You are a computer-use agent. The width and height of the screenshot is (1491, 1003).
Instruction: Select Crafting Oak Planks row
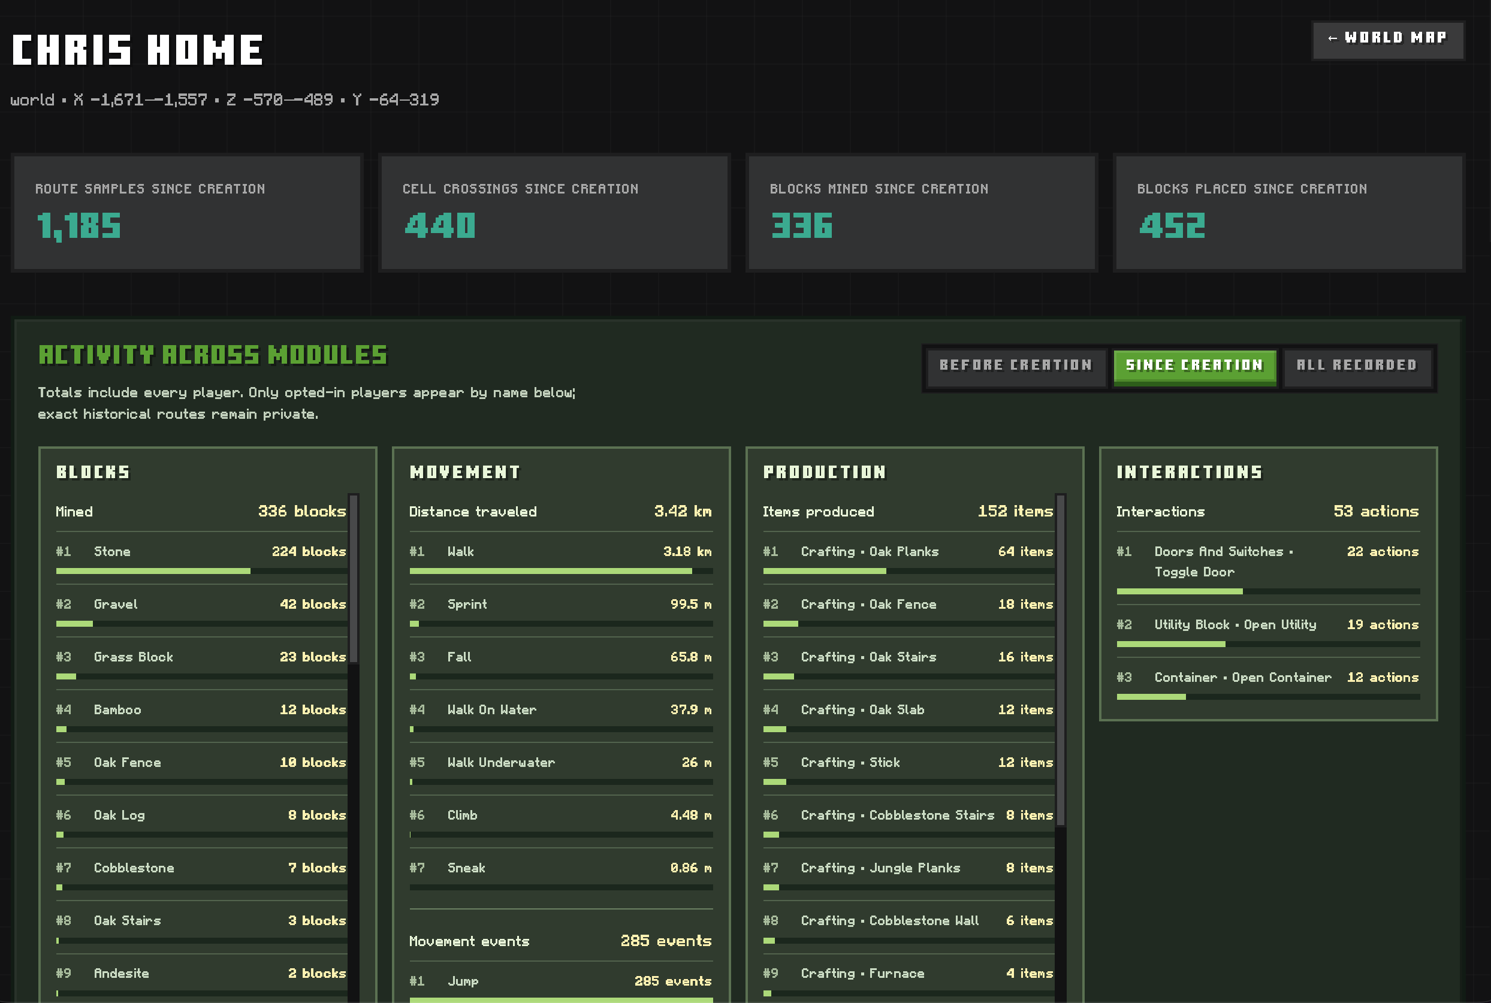[x=909, y=558]
